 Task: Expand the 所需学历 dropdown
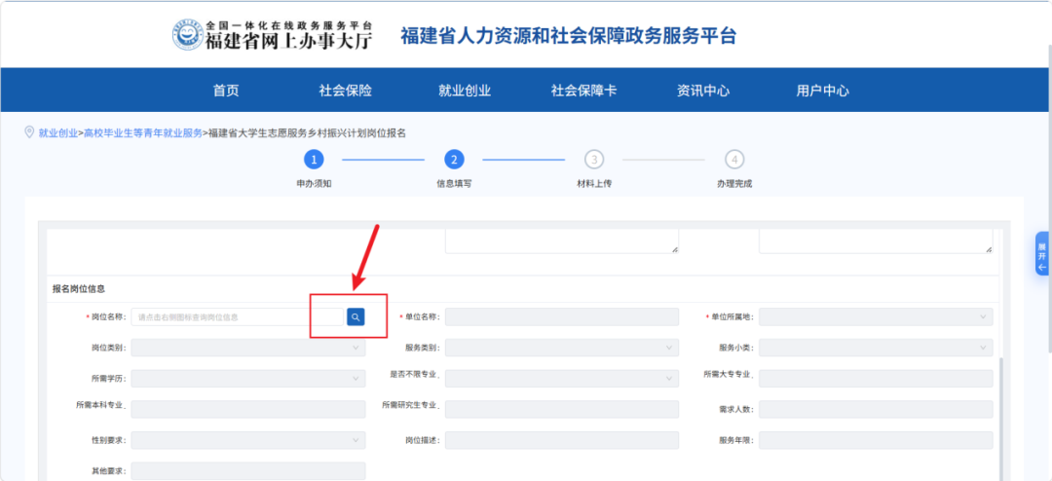point(247,378)
